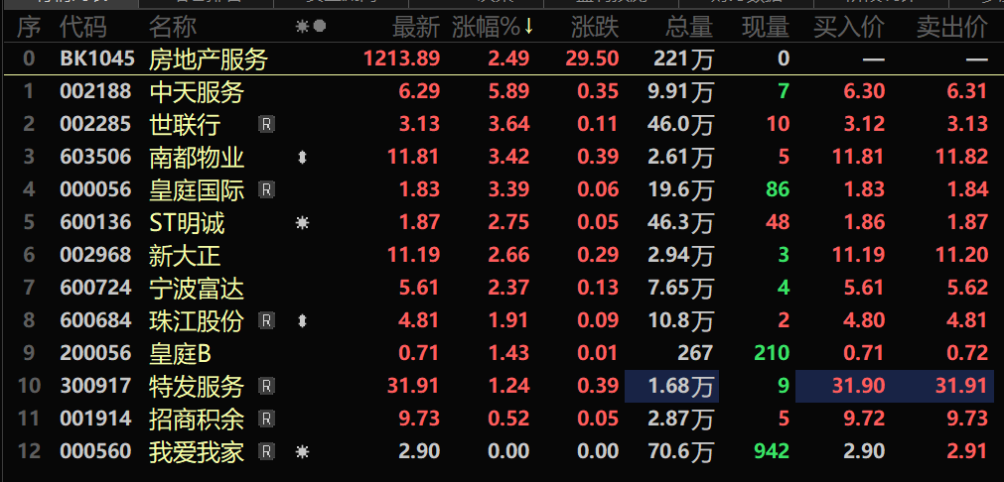This screenshot has height=482, width=1004.
Task: Open stock 世联行
Action: [x=185, y=125]
